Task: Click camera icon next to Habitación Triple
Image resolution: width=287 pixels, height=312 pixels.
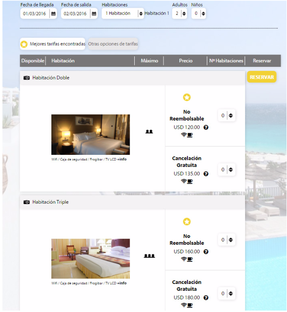Action: point(27,202)
